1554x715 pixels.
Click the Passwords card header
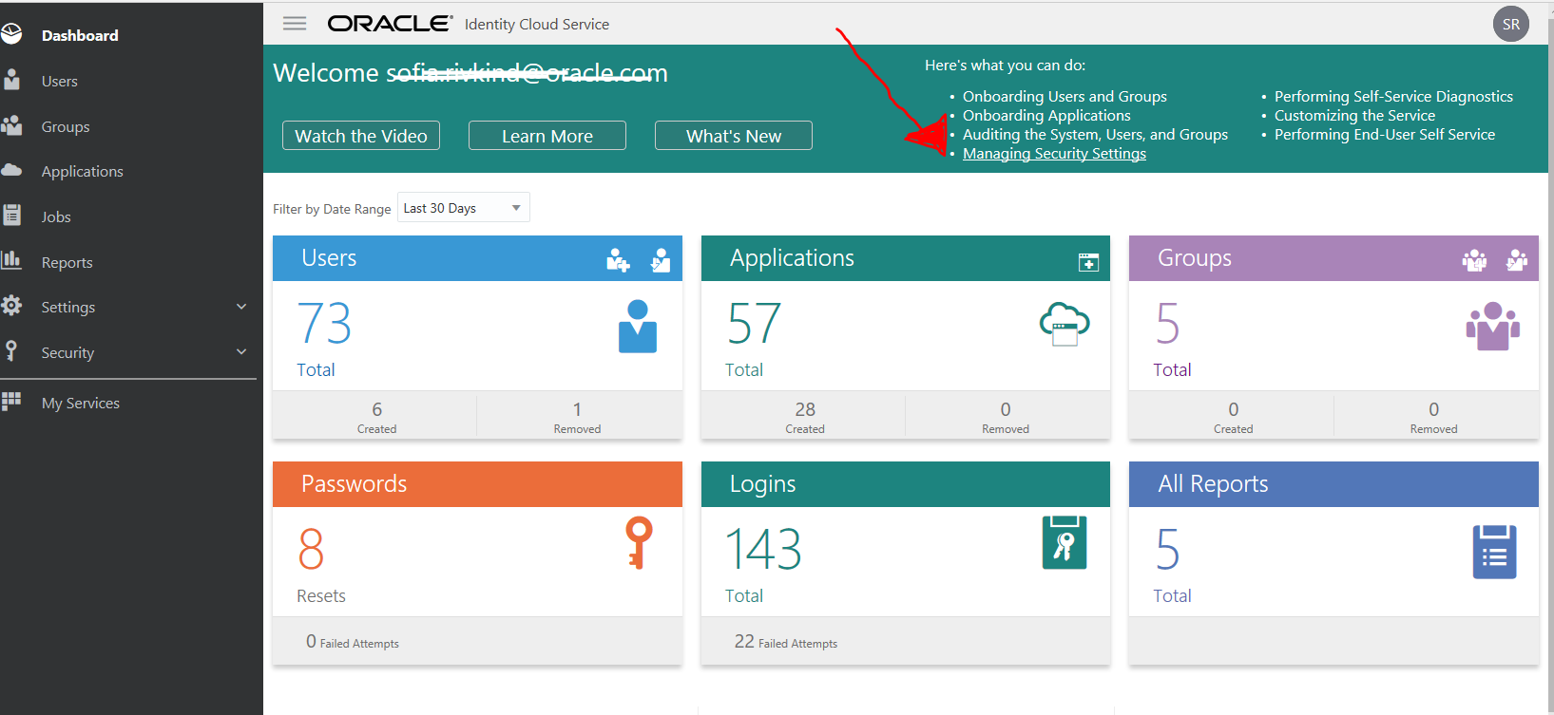(x=477, y=484)
